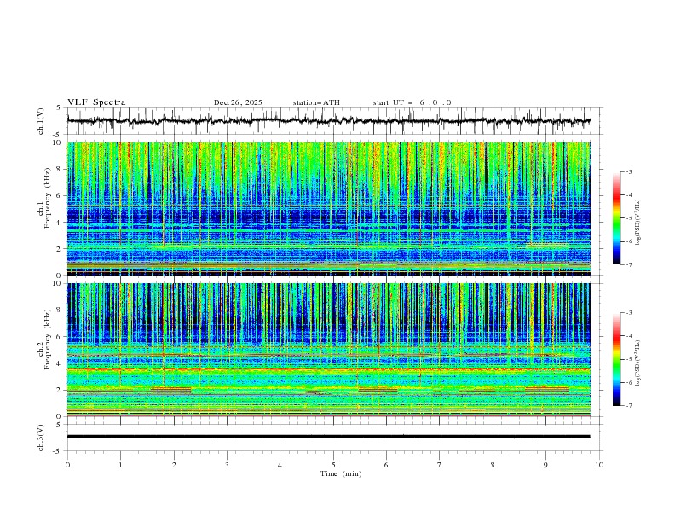Click the time axis tick label '9'
The height and width of the screenshot is (522, 675).
tap(545, 465)
